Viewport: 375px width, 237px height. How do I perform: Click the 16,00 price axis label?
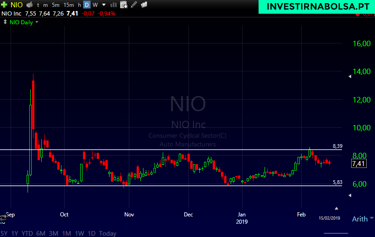coord(362,43)
